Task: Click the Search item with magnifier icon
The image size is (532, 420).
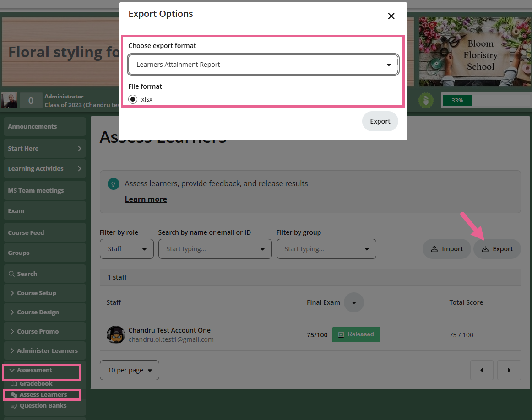Action: coord(27,274)
